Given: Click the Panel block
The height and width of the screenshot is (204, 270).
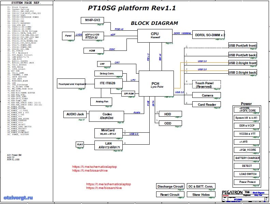Looking at the screenshot, I should coord(68,36).
